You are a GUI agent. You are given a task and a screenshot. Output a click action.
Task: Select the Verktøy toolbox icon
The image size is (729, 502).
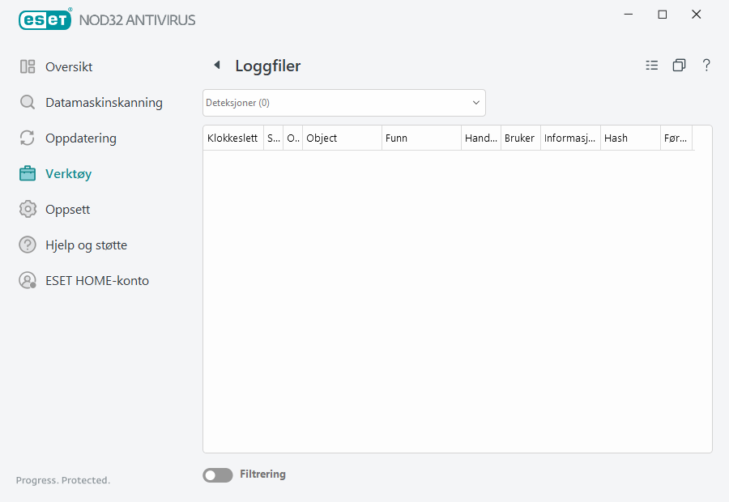click(27, 173)
